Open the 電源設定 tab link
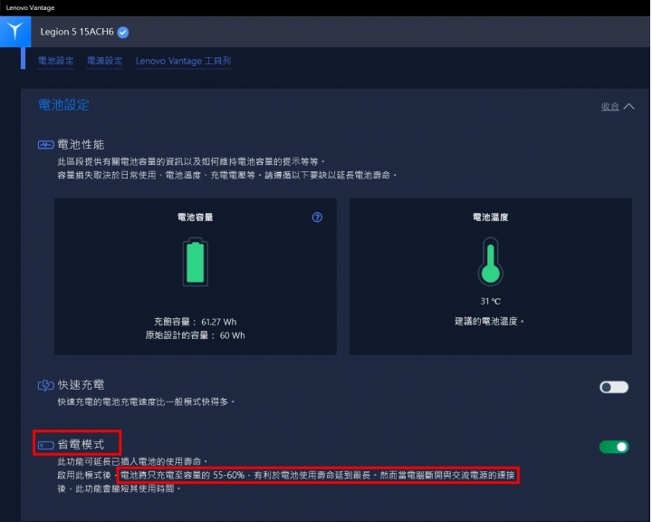Viewport: 652px width, 522px height. [105, 61]
